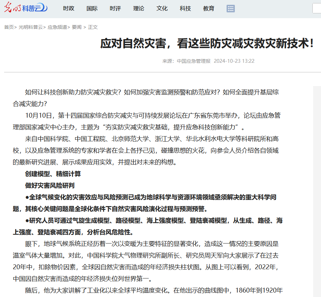321x297 pixels.
Task: Open the 教育 channel
Action: [209, 9]
